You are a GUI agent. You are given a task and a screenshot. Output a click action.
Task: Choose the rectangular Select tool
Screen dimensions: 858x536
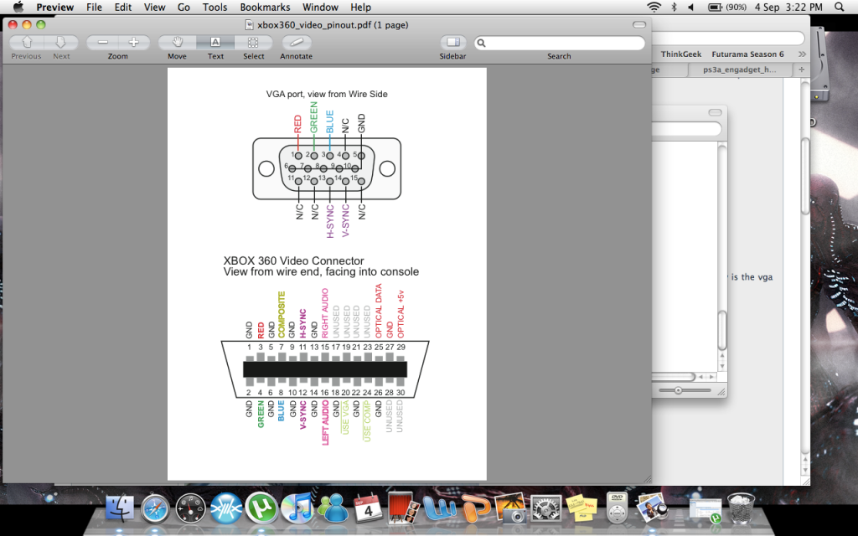253,43
